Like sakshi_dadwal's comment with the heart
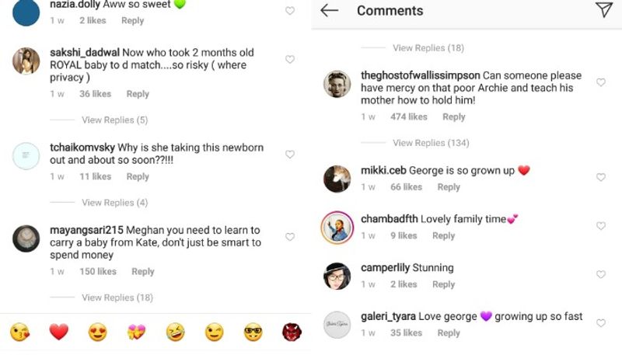 [290, 60]
